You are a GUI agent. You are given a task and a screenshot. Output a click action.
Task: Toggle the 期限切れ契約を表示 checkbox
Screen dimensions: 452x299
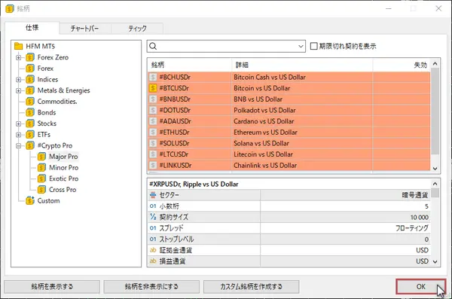coord(313,46)
